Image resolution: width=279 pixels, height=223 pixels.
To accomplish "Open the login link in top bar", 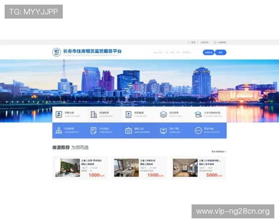I will click(193, 42).
